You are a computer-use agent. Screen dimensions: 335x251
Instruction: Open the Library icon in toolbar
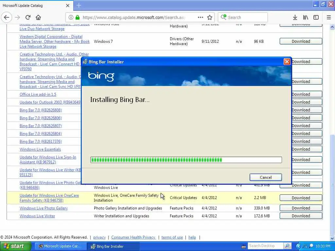[306, 18]
